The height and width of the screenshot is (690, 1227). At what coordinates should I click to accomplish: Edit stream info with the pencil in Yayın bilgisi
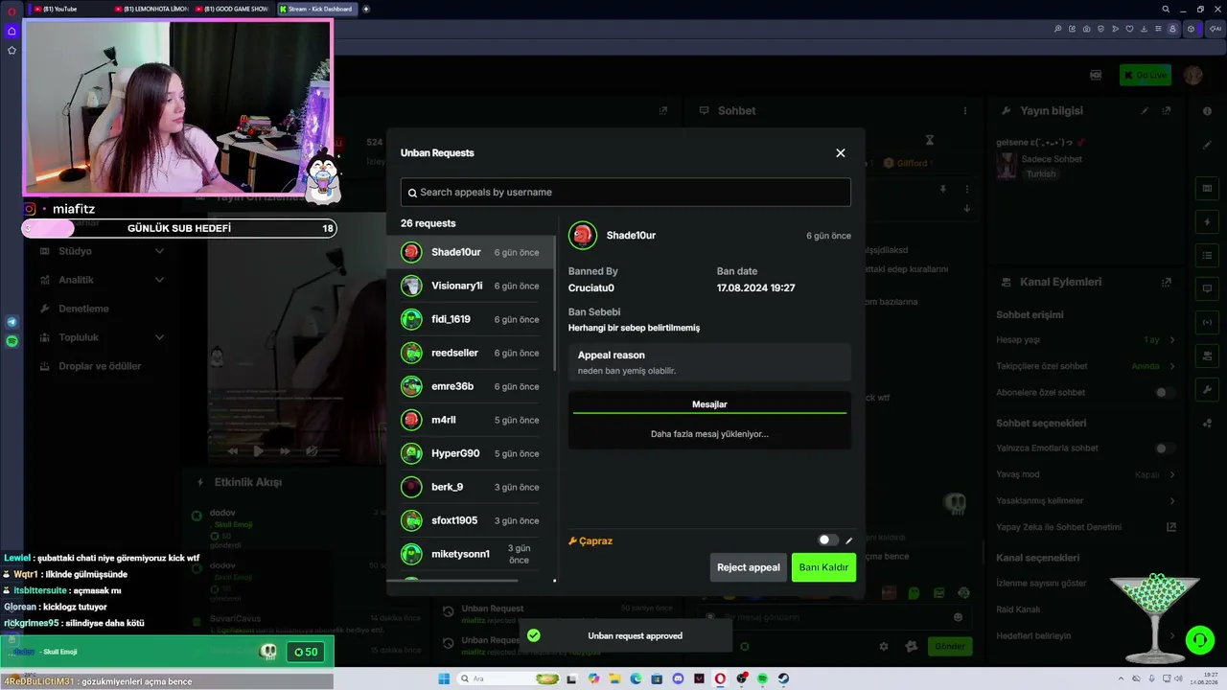click(1145, 111)
